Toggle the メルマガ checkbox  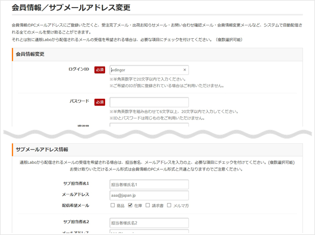169,205
